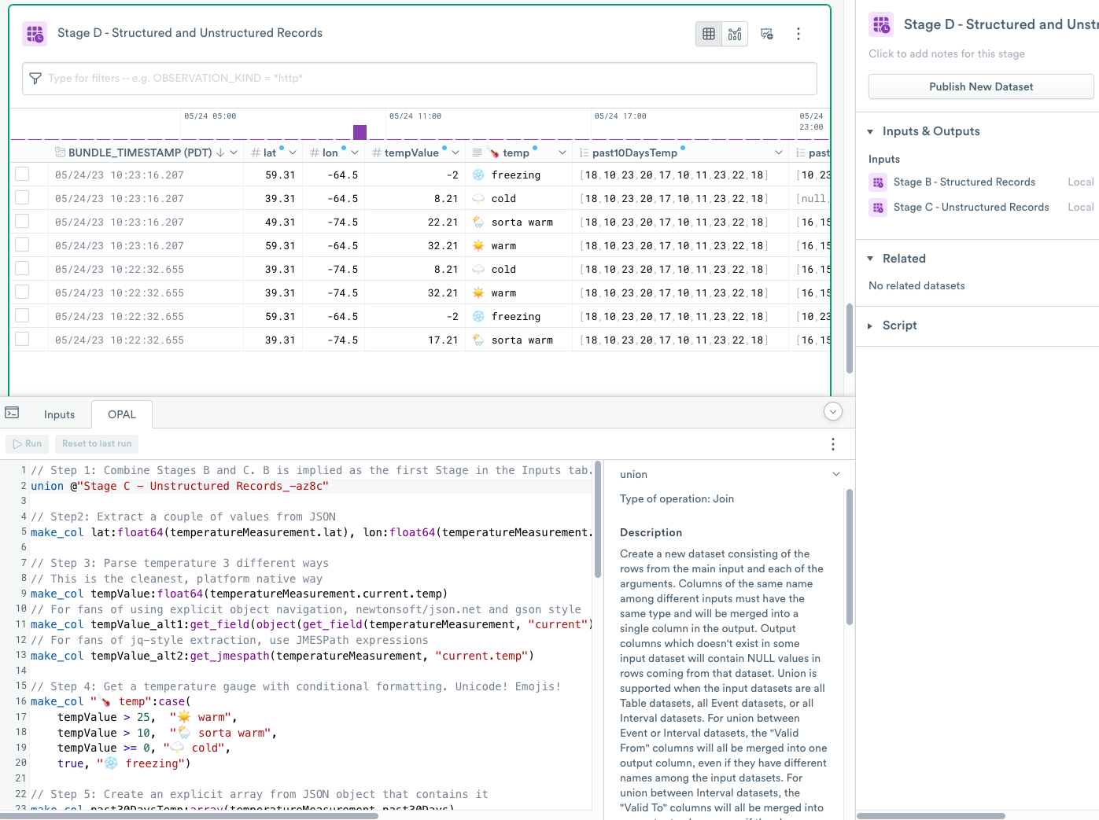Click the console icon beside Inputs tab
The height and width of the screenshot is (820, 1099).
(x=12, y=413)
